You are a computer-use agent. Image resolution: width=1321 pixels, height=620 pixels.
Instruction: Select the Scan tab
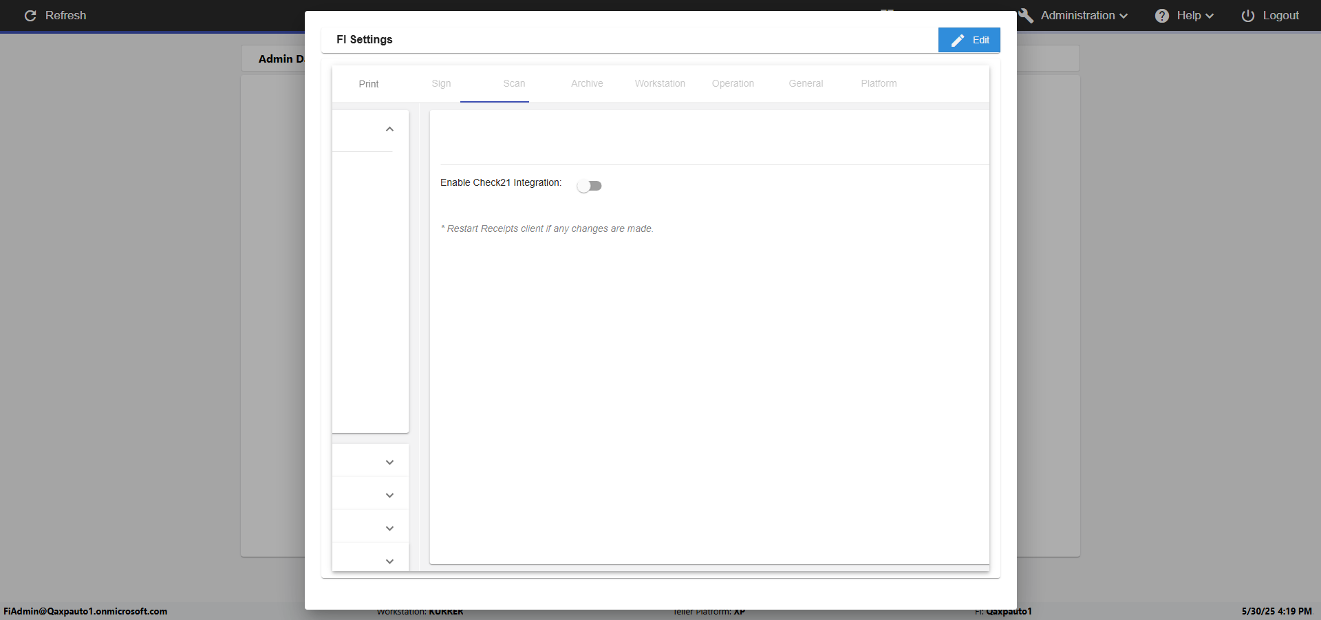[514, 84]
